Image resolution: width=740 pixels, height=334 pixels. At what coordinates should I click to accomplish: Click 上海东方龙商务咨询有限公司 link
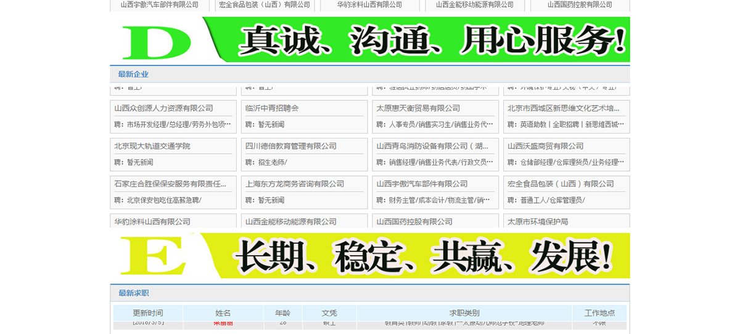[x=295, y=184]
